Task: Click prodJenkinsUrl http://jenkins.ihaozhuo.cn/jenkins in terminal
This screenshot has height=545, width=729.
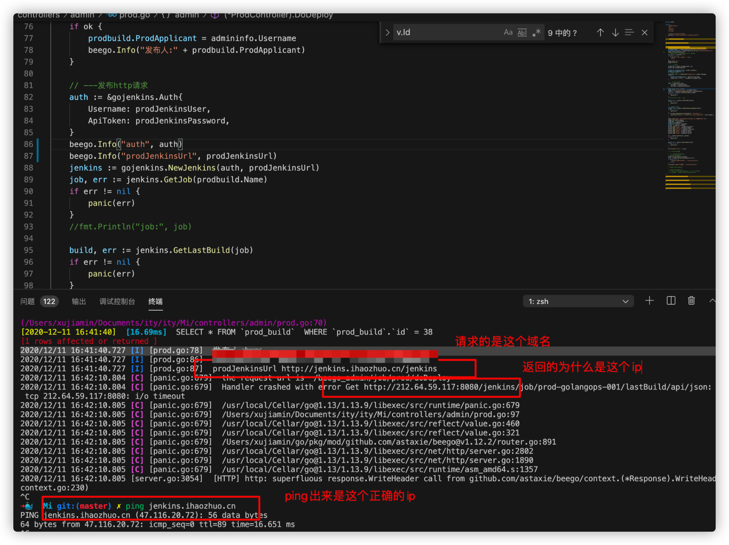Action: pos(324,369)
